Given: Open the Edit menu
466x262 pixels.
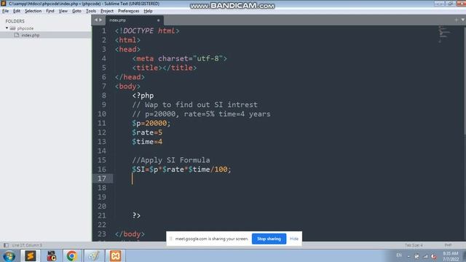Looking at the screenshot, I should 17,11.
